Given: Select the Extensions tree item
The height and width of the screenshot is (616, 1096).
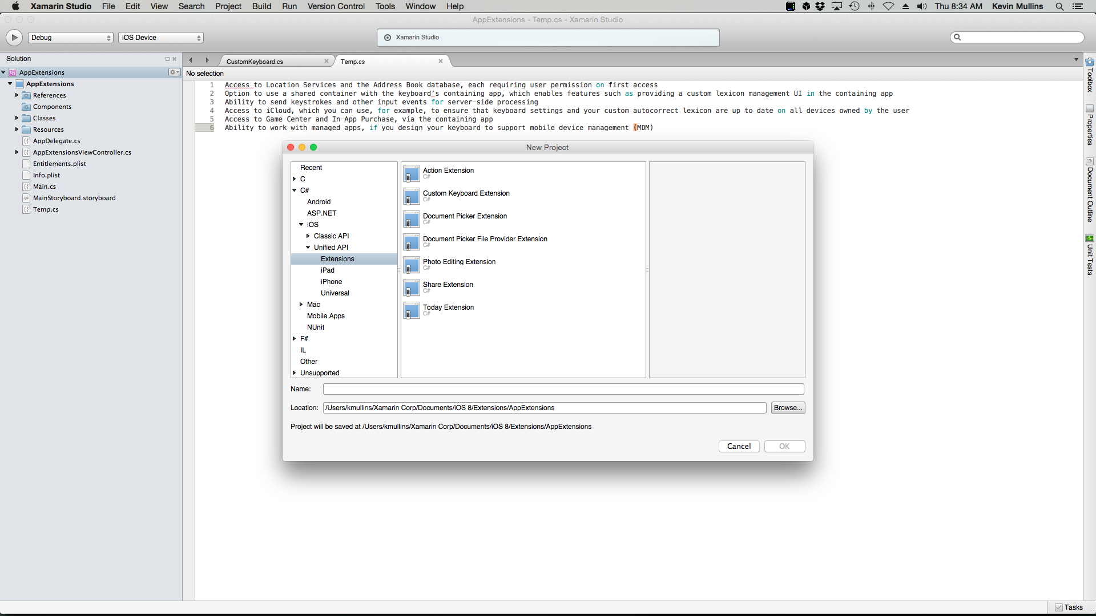Looking at the screenshot, I should tap(338, 258).
